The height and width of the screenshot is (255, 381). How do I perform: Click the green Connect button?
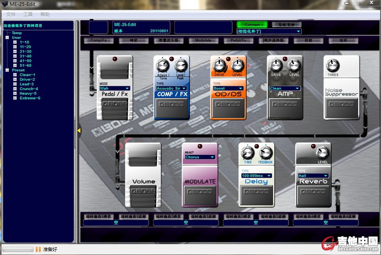[252, 24]
